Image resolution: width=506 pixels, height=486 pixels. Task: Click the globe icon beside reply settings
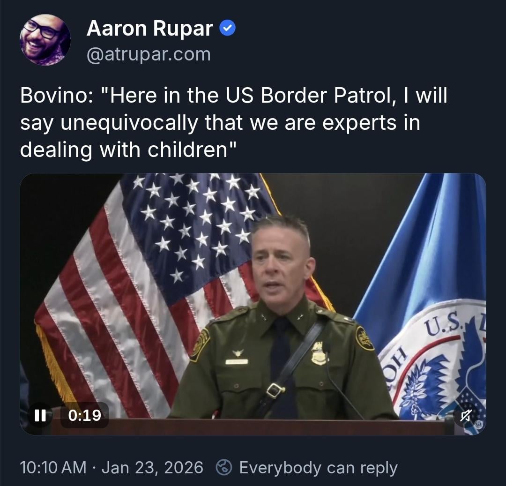pyautogui.click(x=223, y=467)
